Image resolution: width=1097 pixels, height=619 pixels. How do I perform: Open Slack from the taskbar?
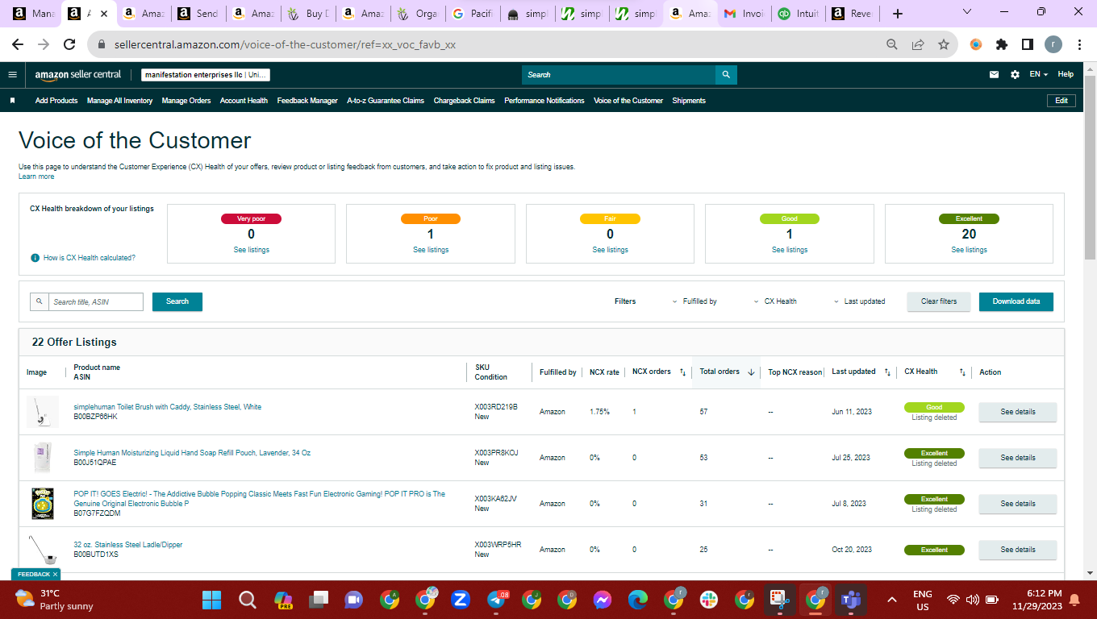coord(709,600)
